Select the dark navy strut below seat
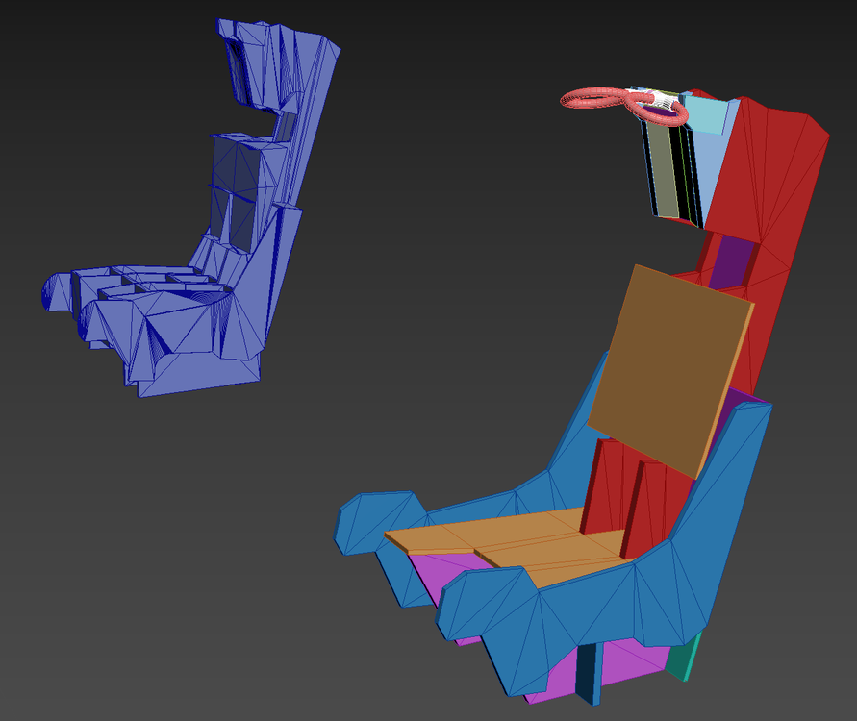Screen dimensions: 857x721 pyautogui.click(x=590, y=674)
